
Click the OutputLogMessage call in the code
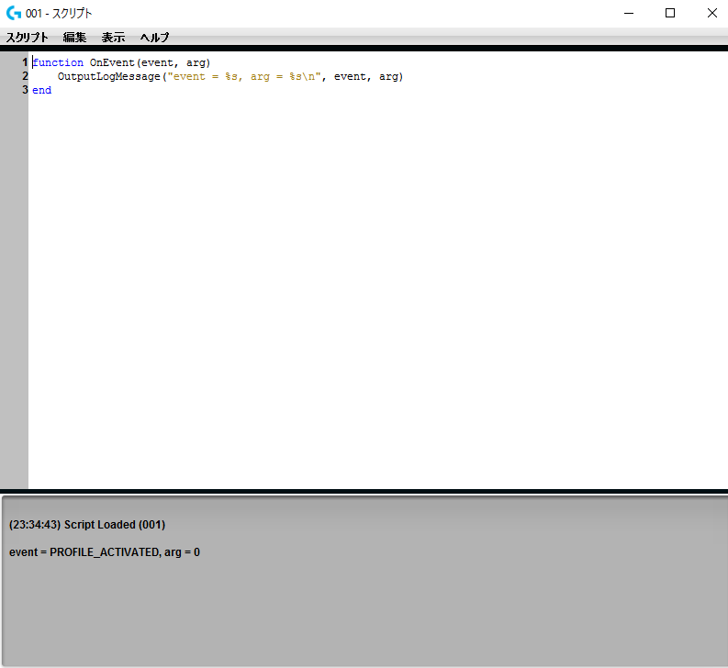pyautogui.click(x=108, y=76)
